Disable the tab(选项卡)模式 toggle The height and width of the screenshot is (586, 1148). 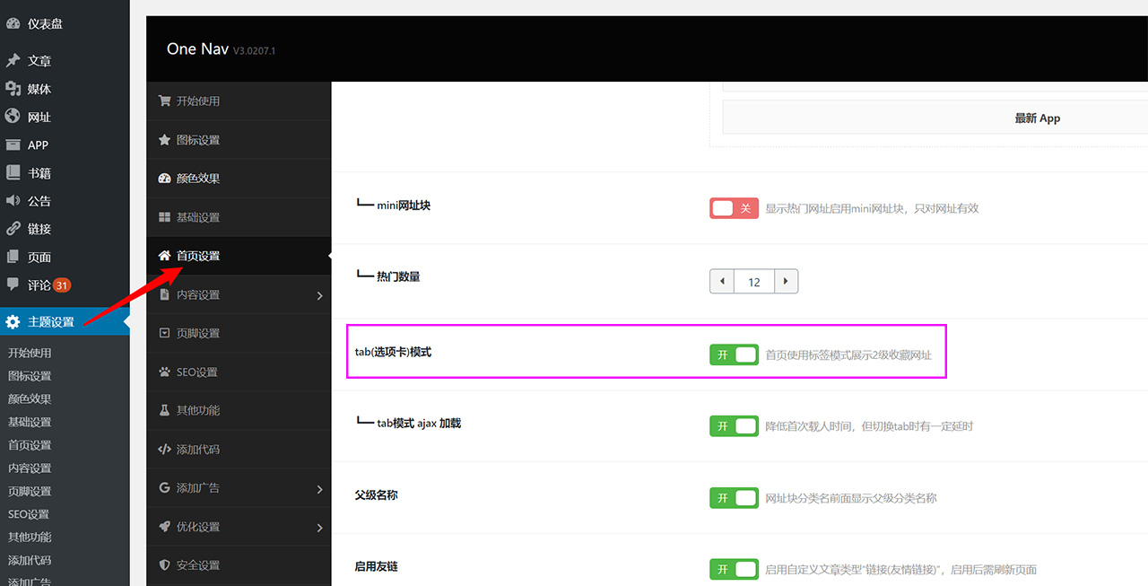(734, 354)
